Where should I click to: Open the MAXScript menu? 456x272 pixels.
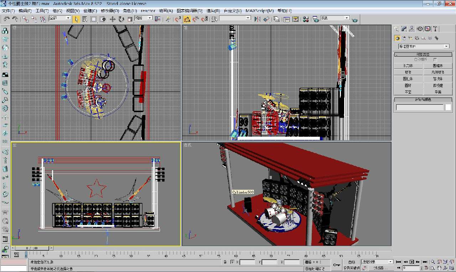[259, 11]
